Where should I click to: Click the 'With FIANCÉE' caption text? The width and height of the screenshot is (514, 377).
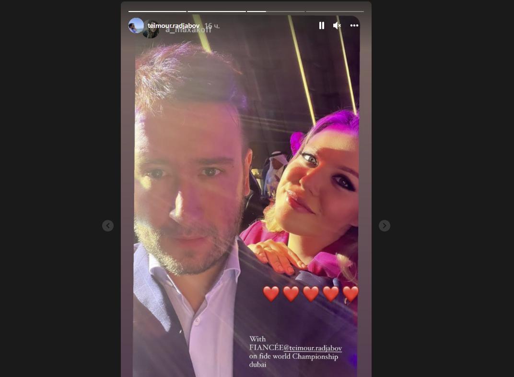[266, 343]
